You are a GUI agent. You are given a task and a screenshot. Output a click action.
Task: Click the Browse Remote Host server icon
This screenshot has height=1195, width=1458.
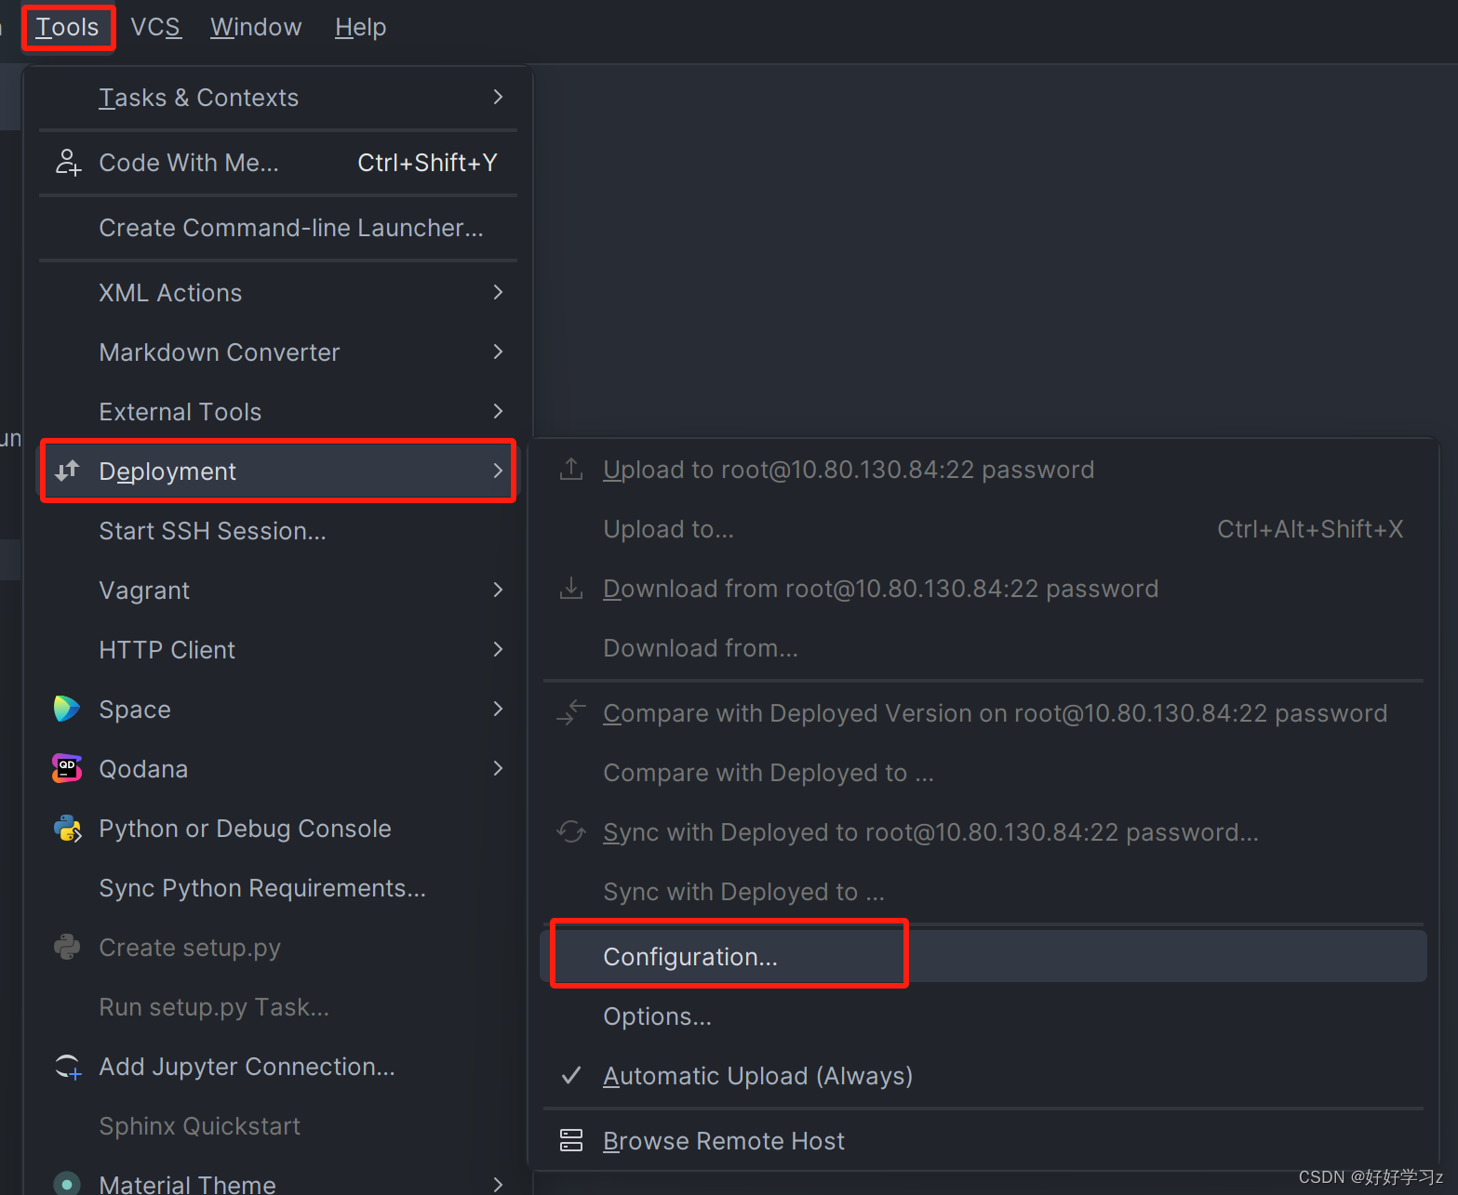571,1140
